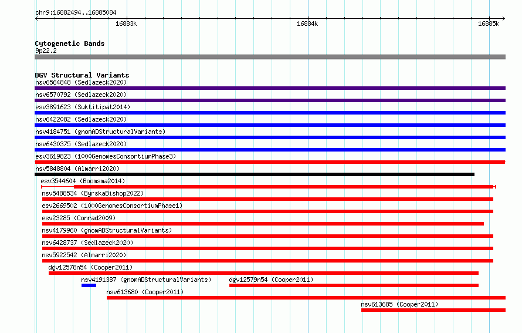The width and height of the screenshot is (522, 333).
Task: Click the nsv6430375 (Sedlazeck2020) label
Action: (x=81, y=144)
